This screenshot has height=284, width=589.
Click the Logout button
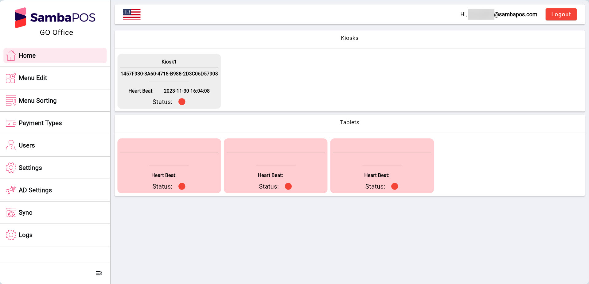pyautogui.click(x=561, y=14)
